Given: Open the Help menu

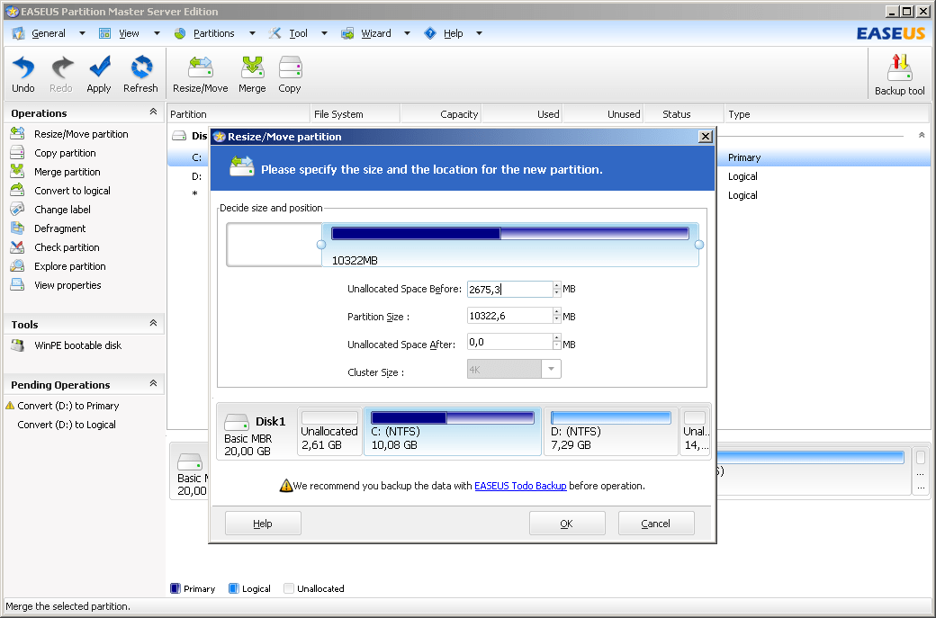Looking at the screenshot, I should tap(454, 32).
